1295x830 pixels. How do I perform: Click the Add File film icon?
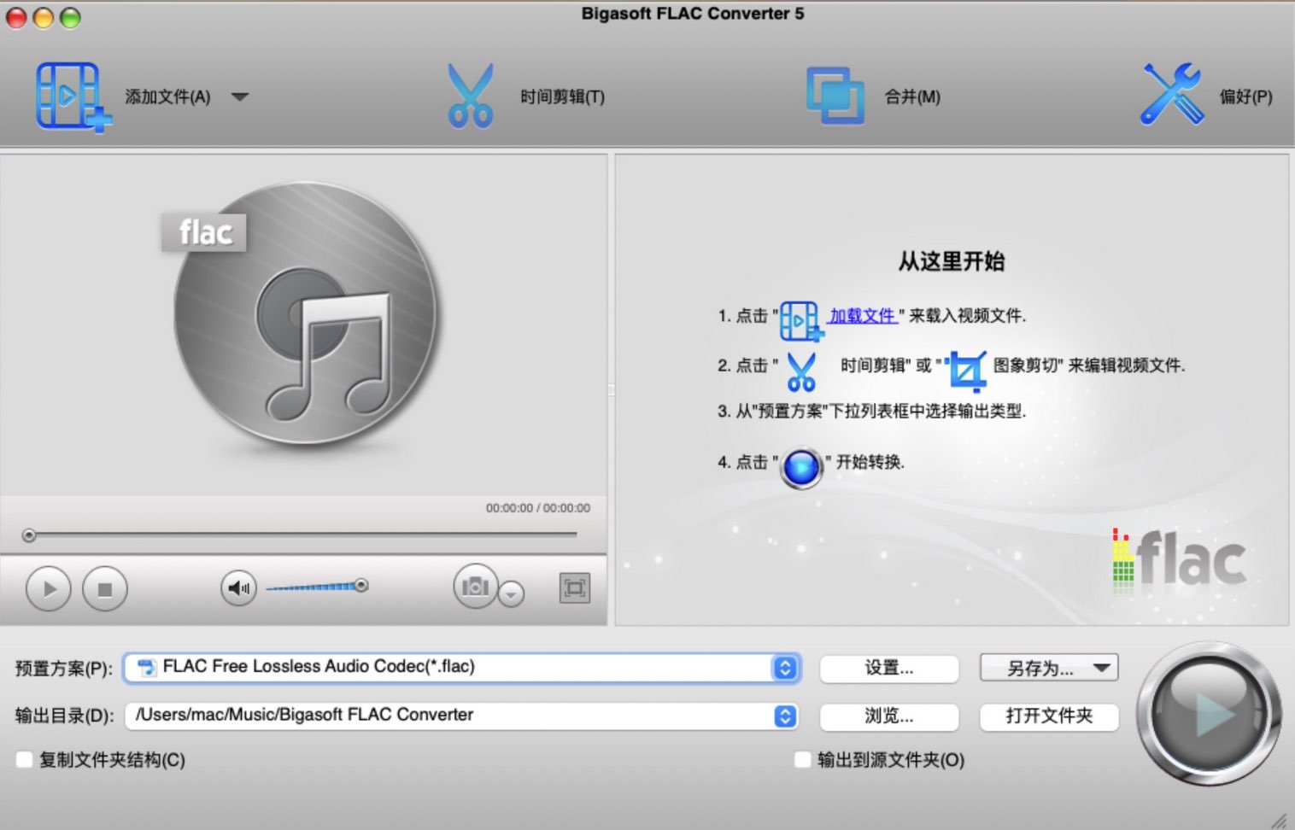(x=73, y=96)
